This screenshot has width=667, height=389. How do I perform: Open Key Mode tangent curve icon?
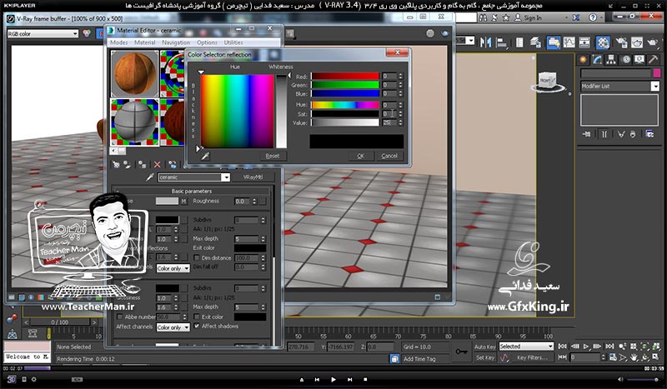[x=504, y=358]
